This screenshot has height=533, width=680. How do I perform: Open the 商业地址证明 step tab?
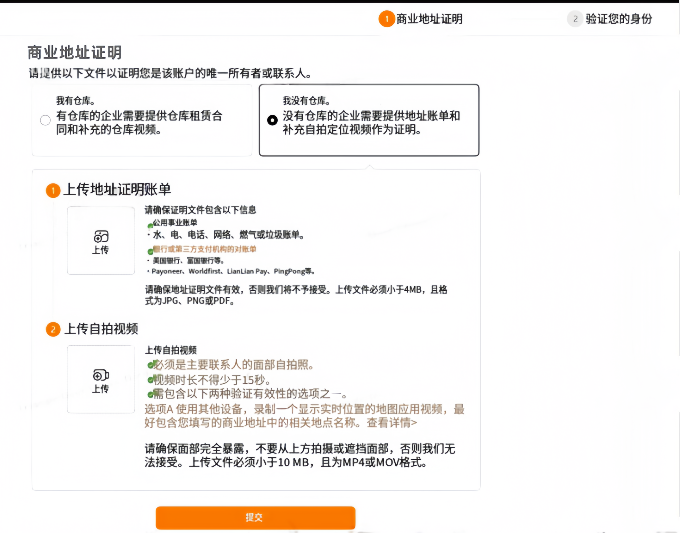point(429,19)
